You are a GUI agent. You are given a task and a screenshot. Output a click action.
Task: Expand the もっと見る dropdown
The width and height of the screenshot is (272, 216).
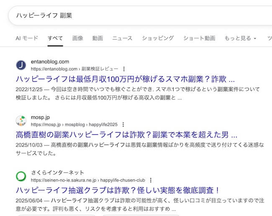pyautogui.click(x=240, y=38)
